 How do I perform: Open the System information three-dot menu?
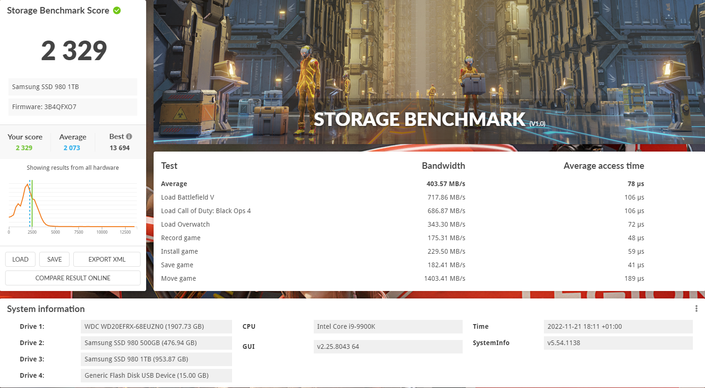(696, 309)
